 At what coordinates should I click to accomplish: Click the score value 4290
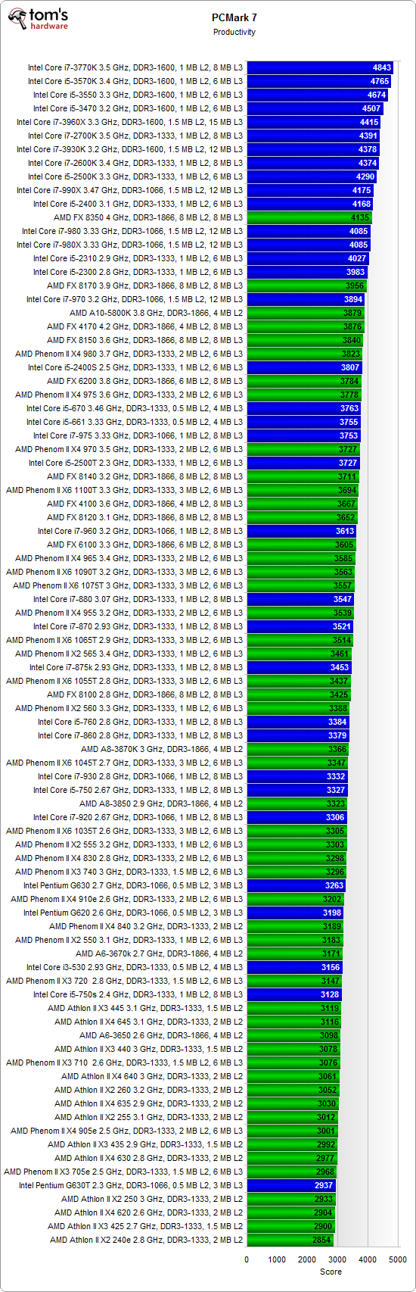(365, 176)
